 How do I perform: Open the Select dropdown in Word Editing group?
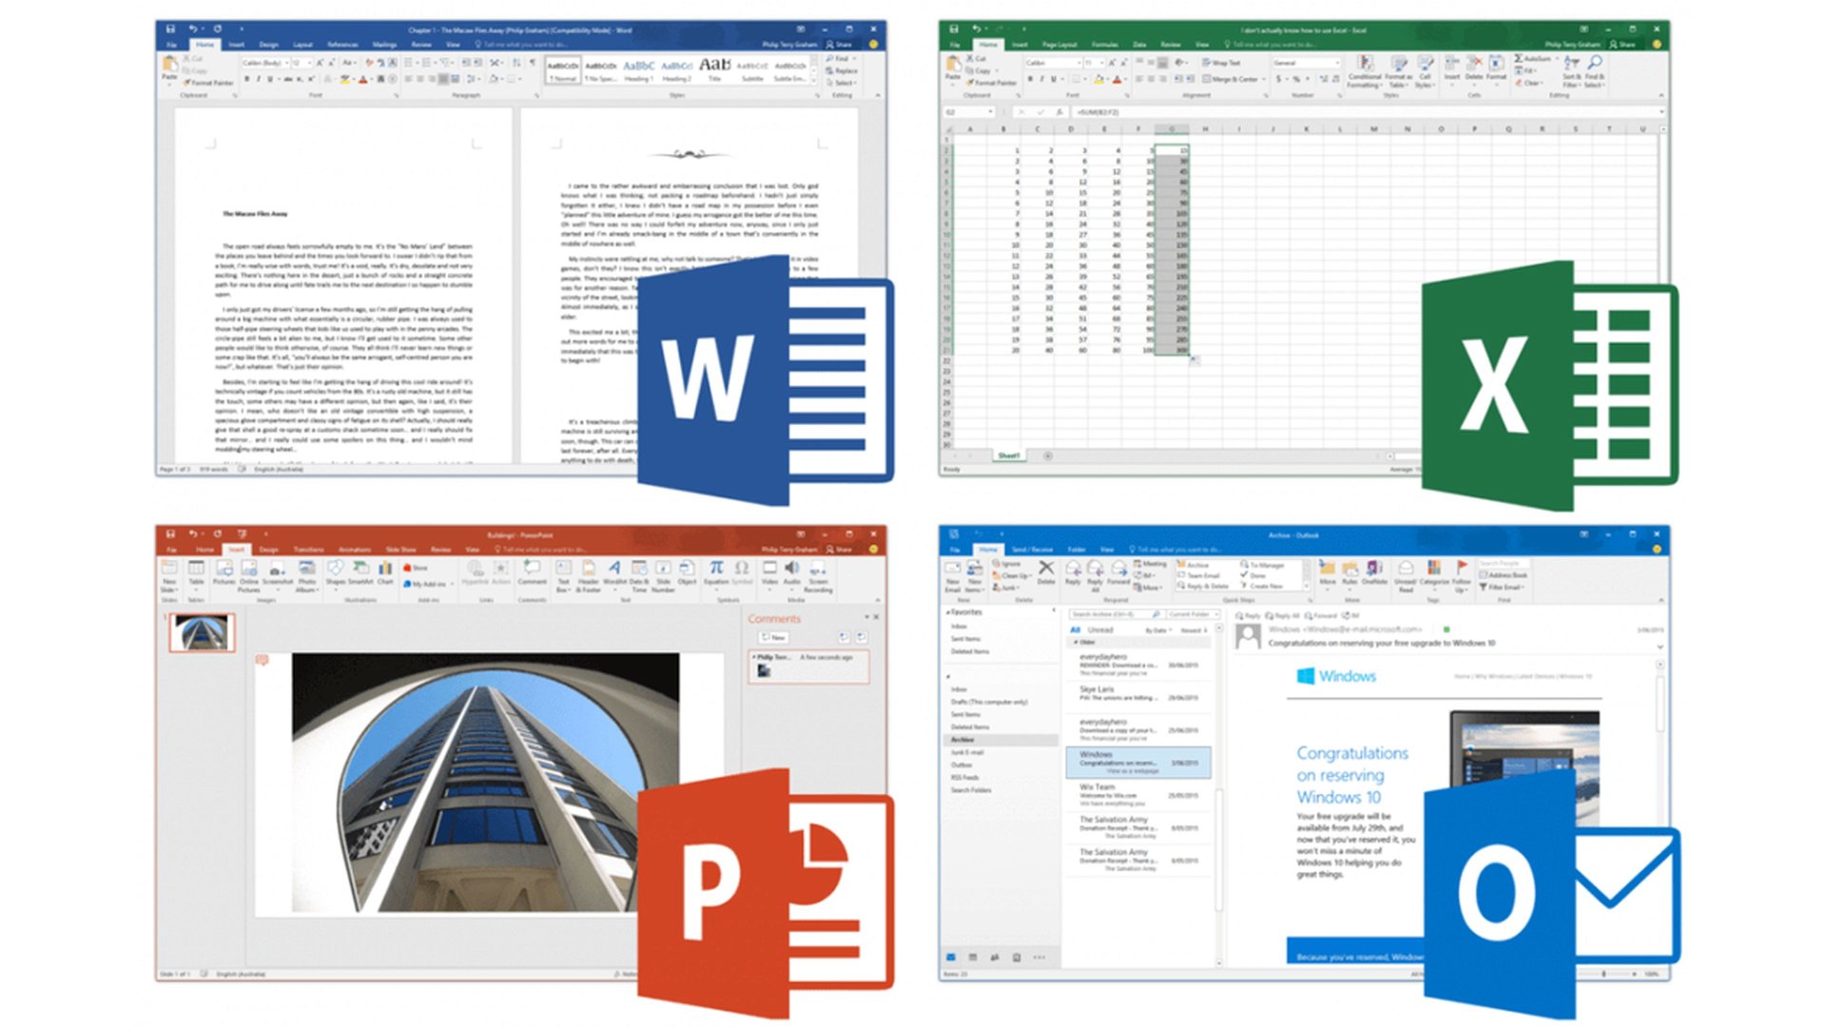[x=841, y=83]
